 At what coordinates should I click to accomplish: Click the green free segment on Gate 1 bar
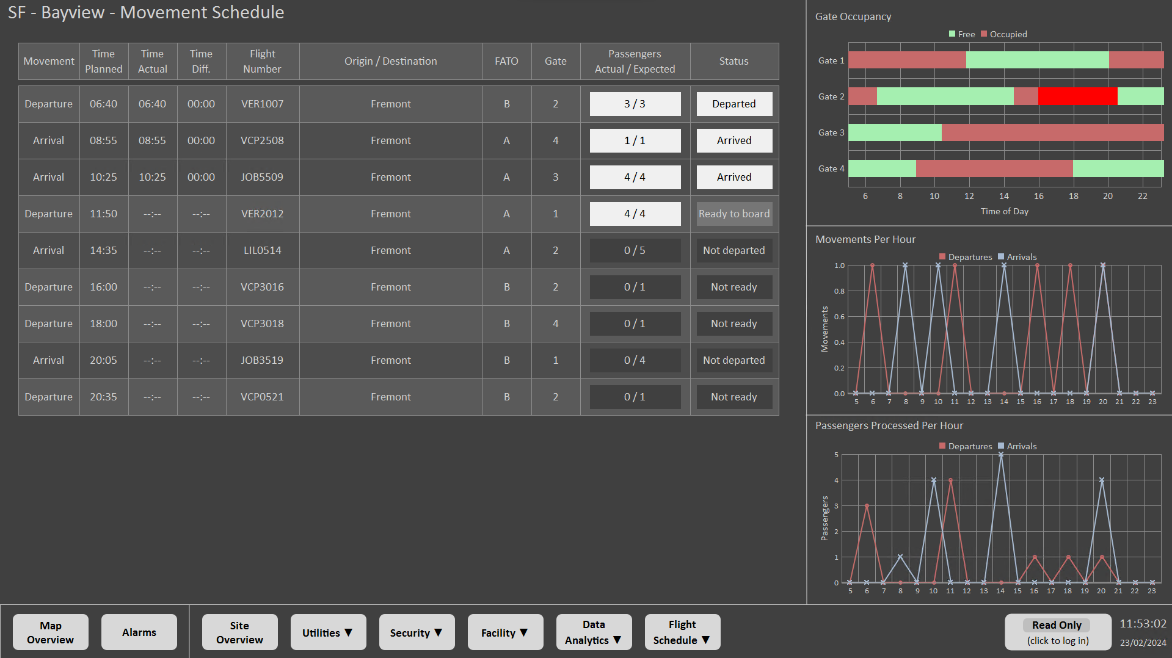(1038, 60)
